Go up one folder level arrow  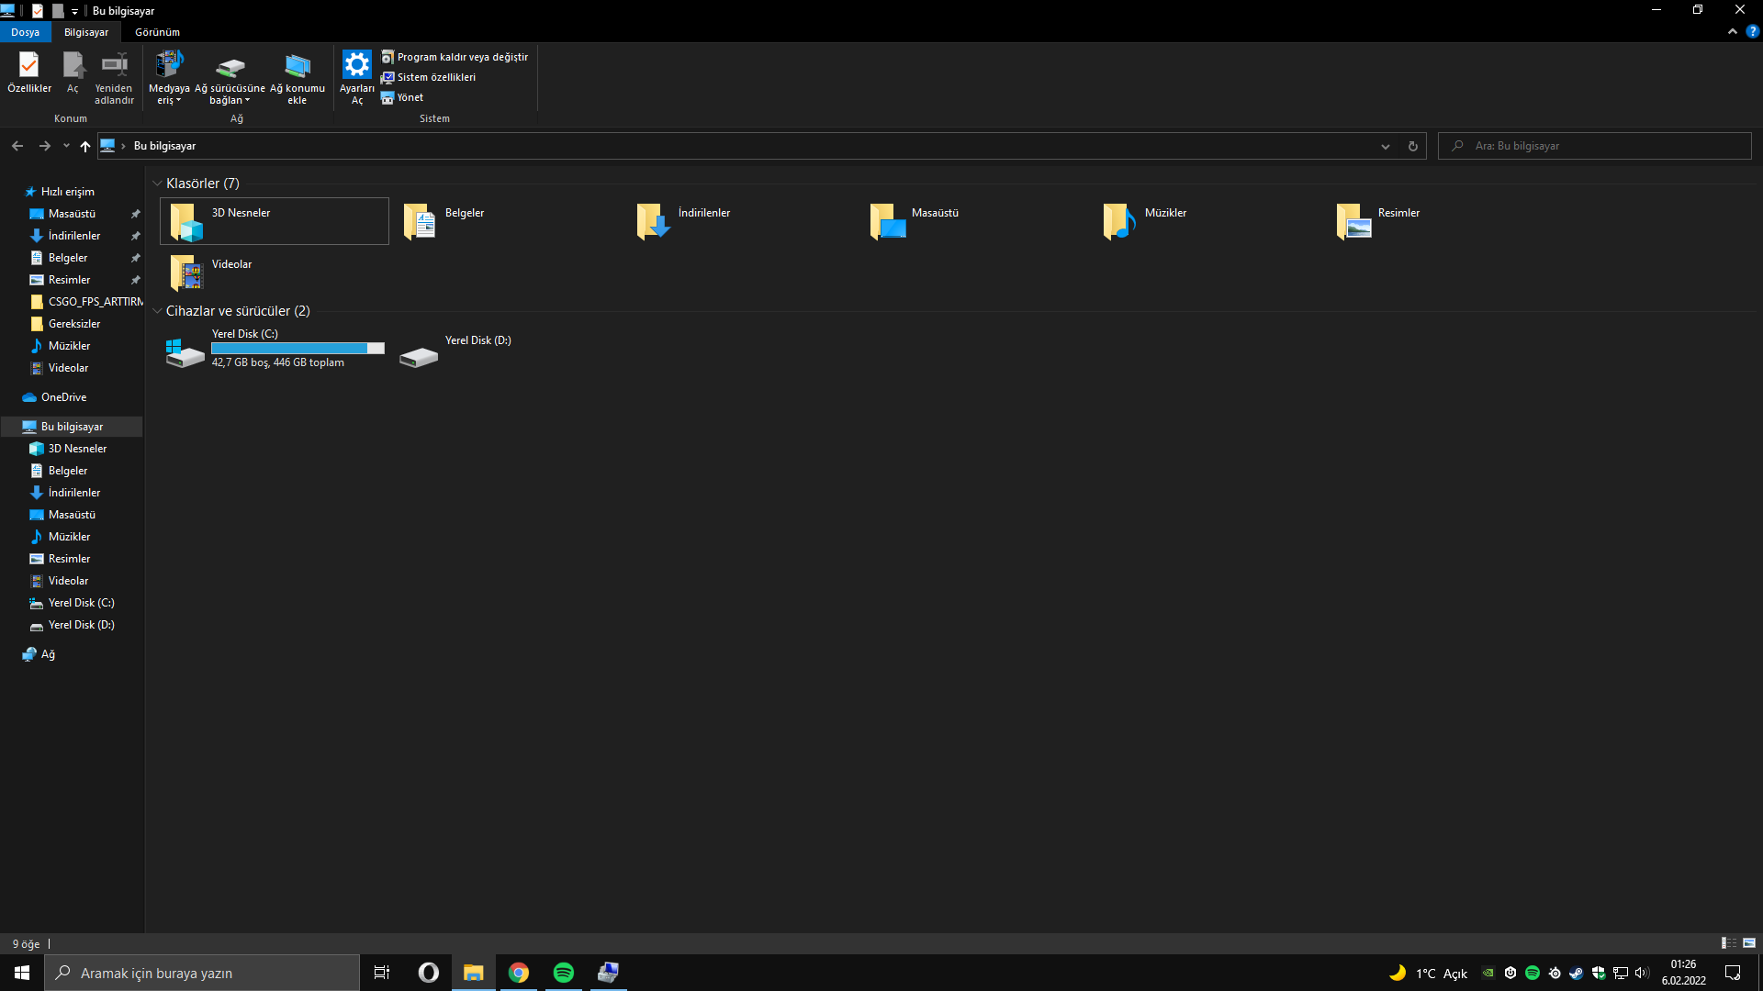click(85, 146)
